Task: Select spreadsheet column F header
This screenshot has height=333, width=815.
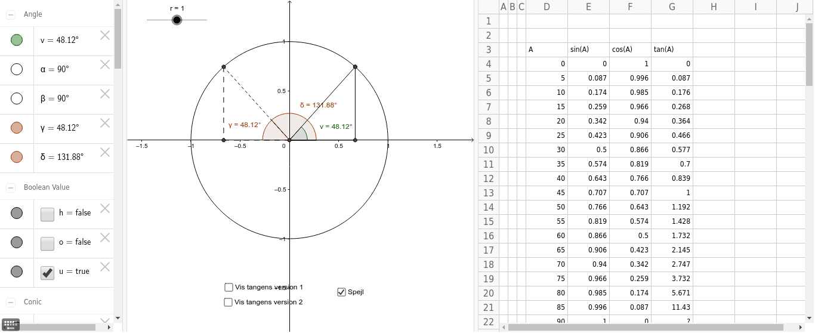Action: click(x=630, y=7)
